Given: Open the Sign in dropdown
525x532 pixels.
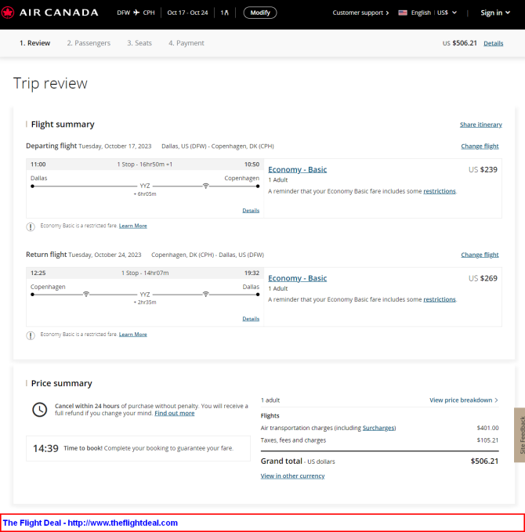Looking at the screenshot, I should point(495,13).
